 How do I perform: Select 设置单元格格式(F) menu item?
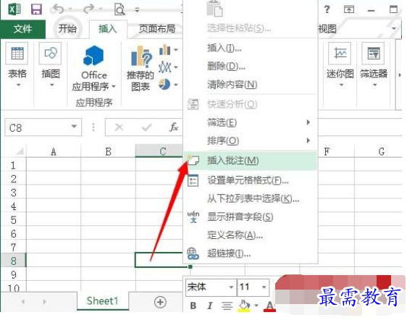pyautogui.click(x=251, y=180)
